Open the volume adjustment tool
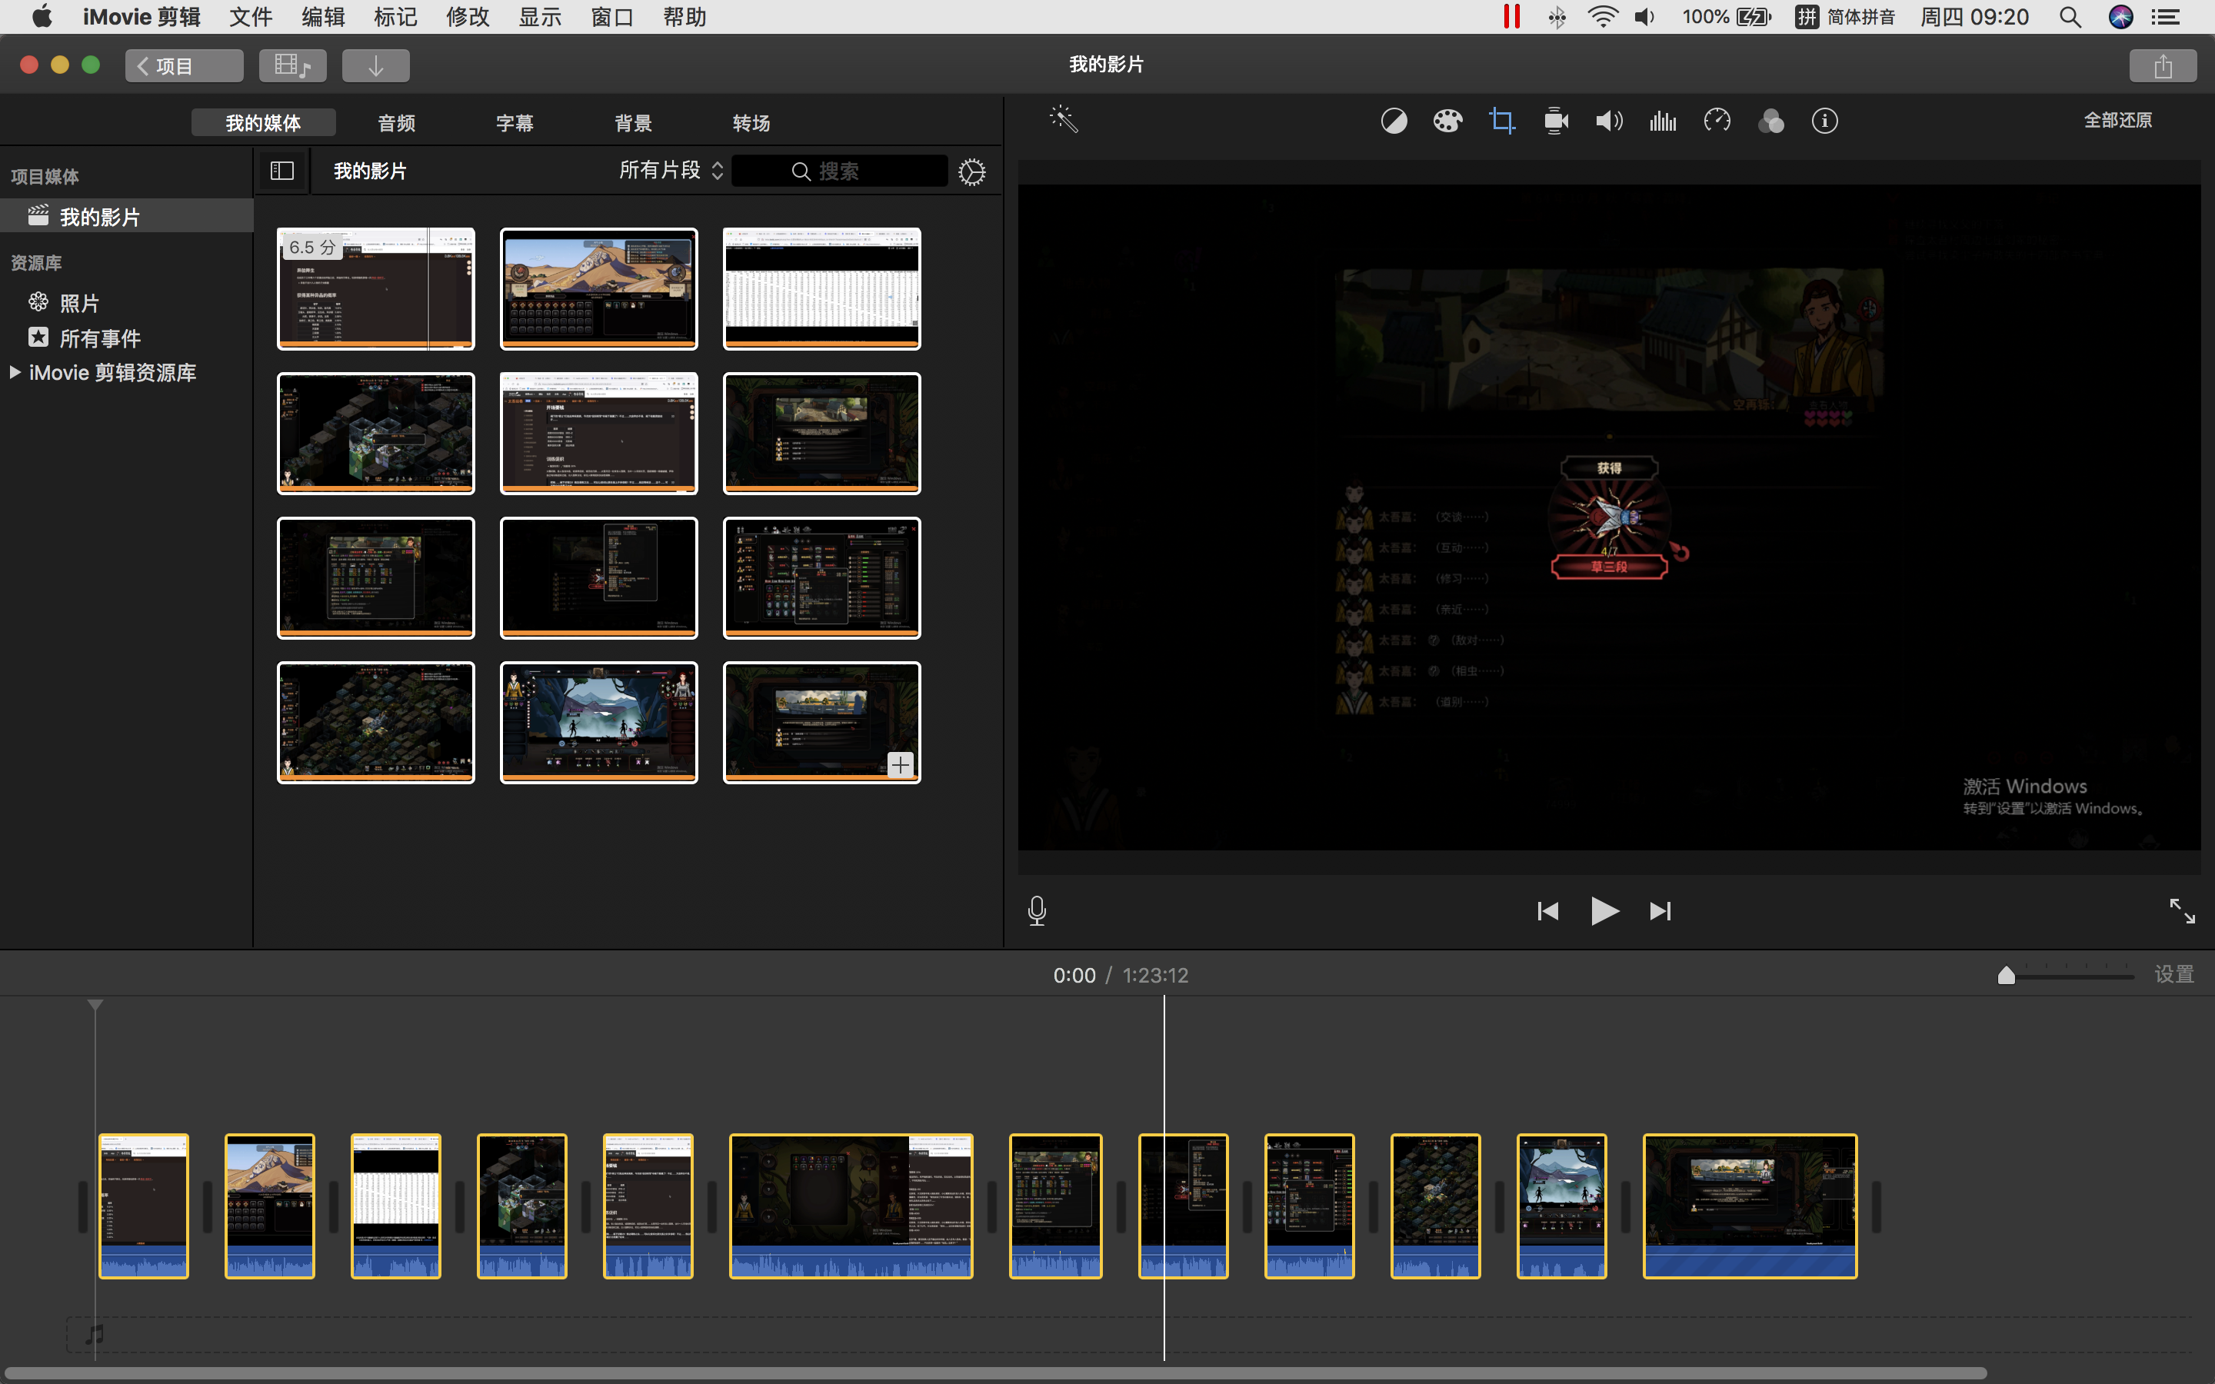The width and height of the screenshot is (2215, 1384). pos(1609,121)
